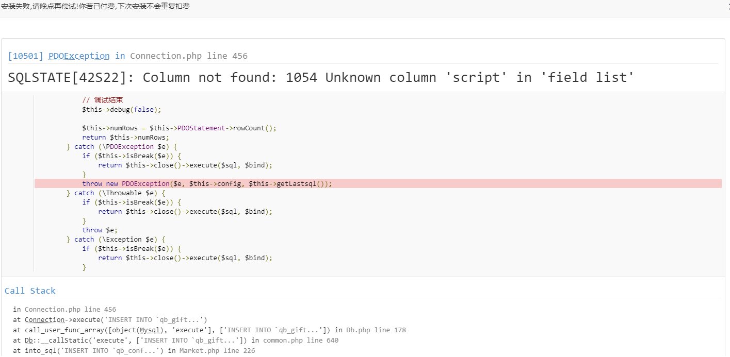Click the Db.php line 178 reference
Image resolution: width=730 pixels, height=357 pixels.
click(x=375, y=330)
